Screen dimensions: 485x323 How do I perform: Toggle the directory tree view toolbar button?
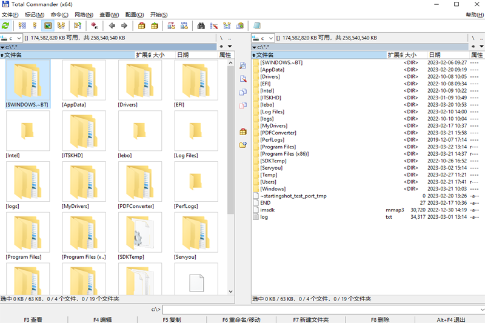click(x=61, y=25)
